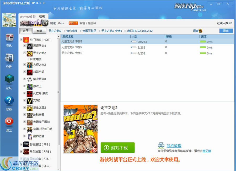
Task: Select the 文明5 game icon
Action: point(29,101)
